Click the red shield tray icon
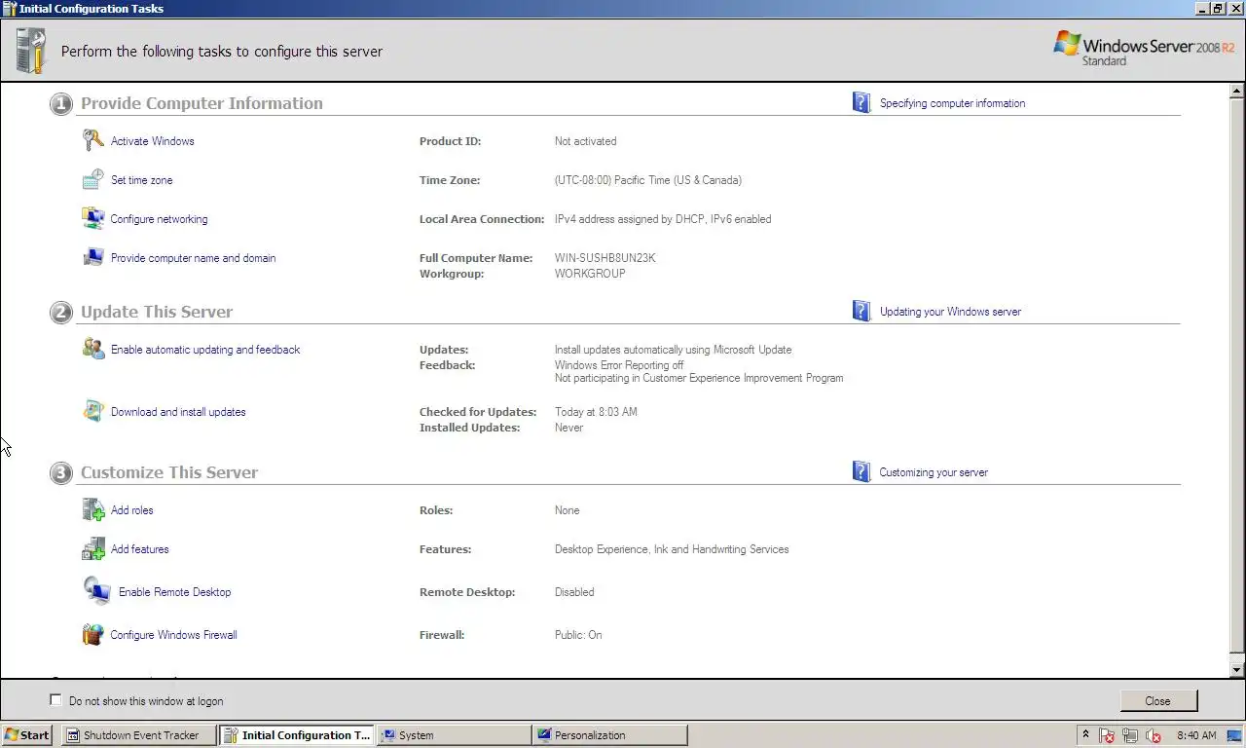This screenshot has width=1246, height=748. click(x=1108, y=735)
